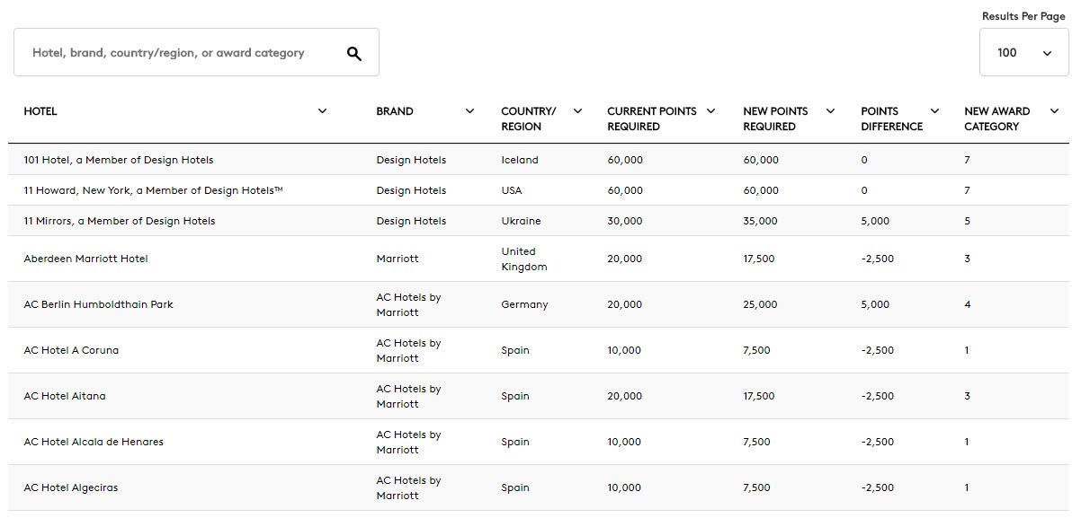Sort by the Brand column chevron
The width and height of the screenshot is (1081, 518).
point(469,111)
